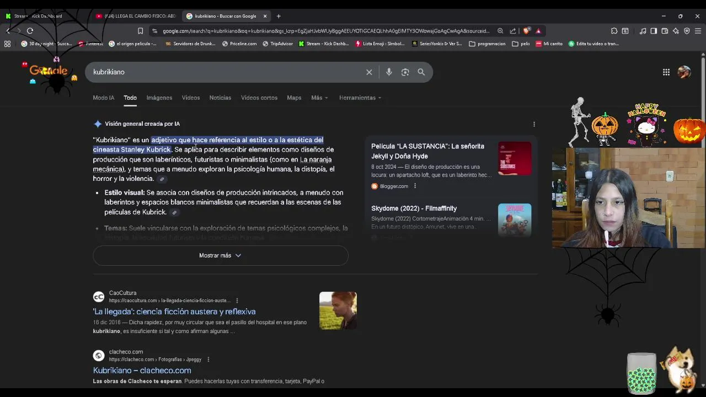Switch to Stream Kick Dashboard browser tab

[44, 16]
